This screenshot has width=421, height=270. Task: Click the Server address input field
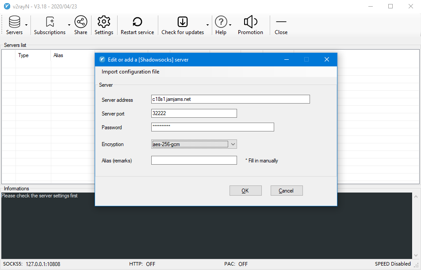230,100
